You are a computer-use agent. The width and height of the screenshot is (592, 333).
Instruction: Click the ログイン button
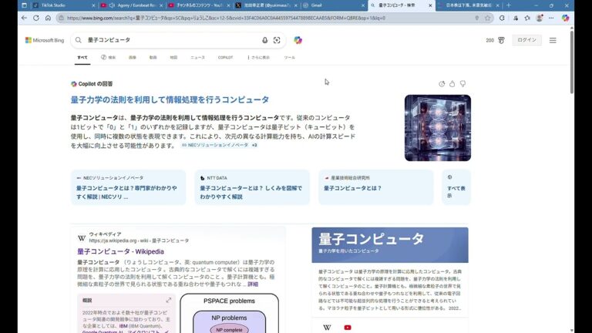526,40
